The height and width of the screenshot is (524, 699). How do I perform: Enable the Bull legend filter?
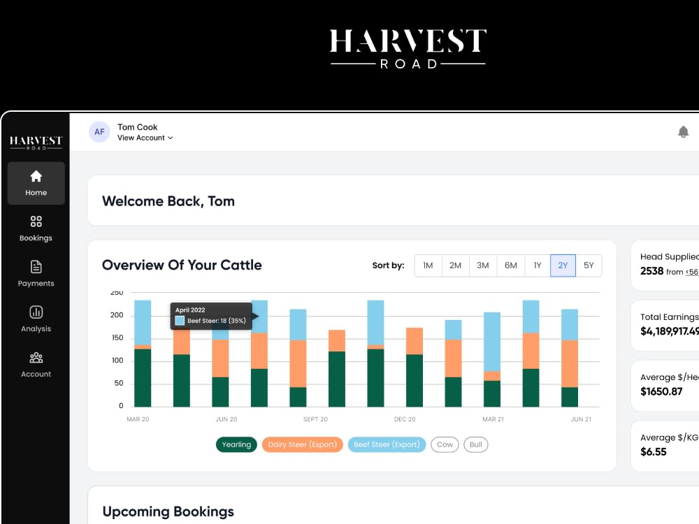[x=475, y=444]
